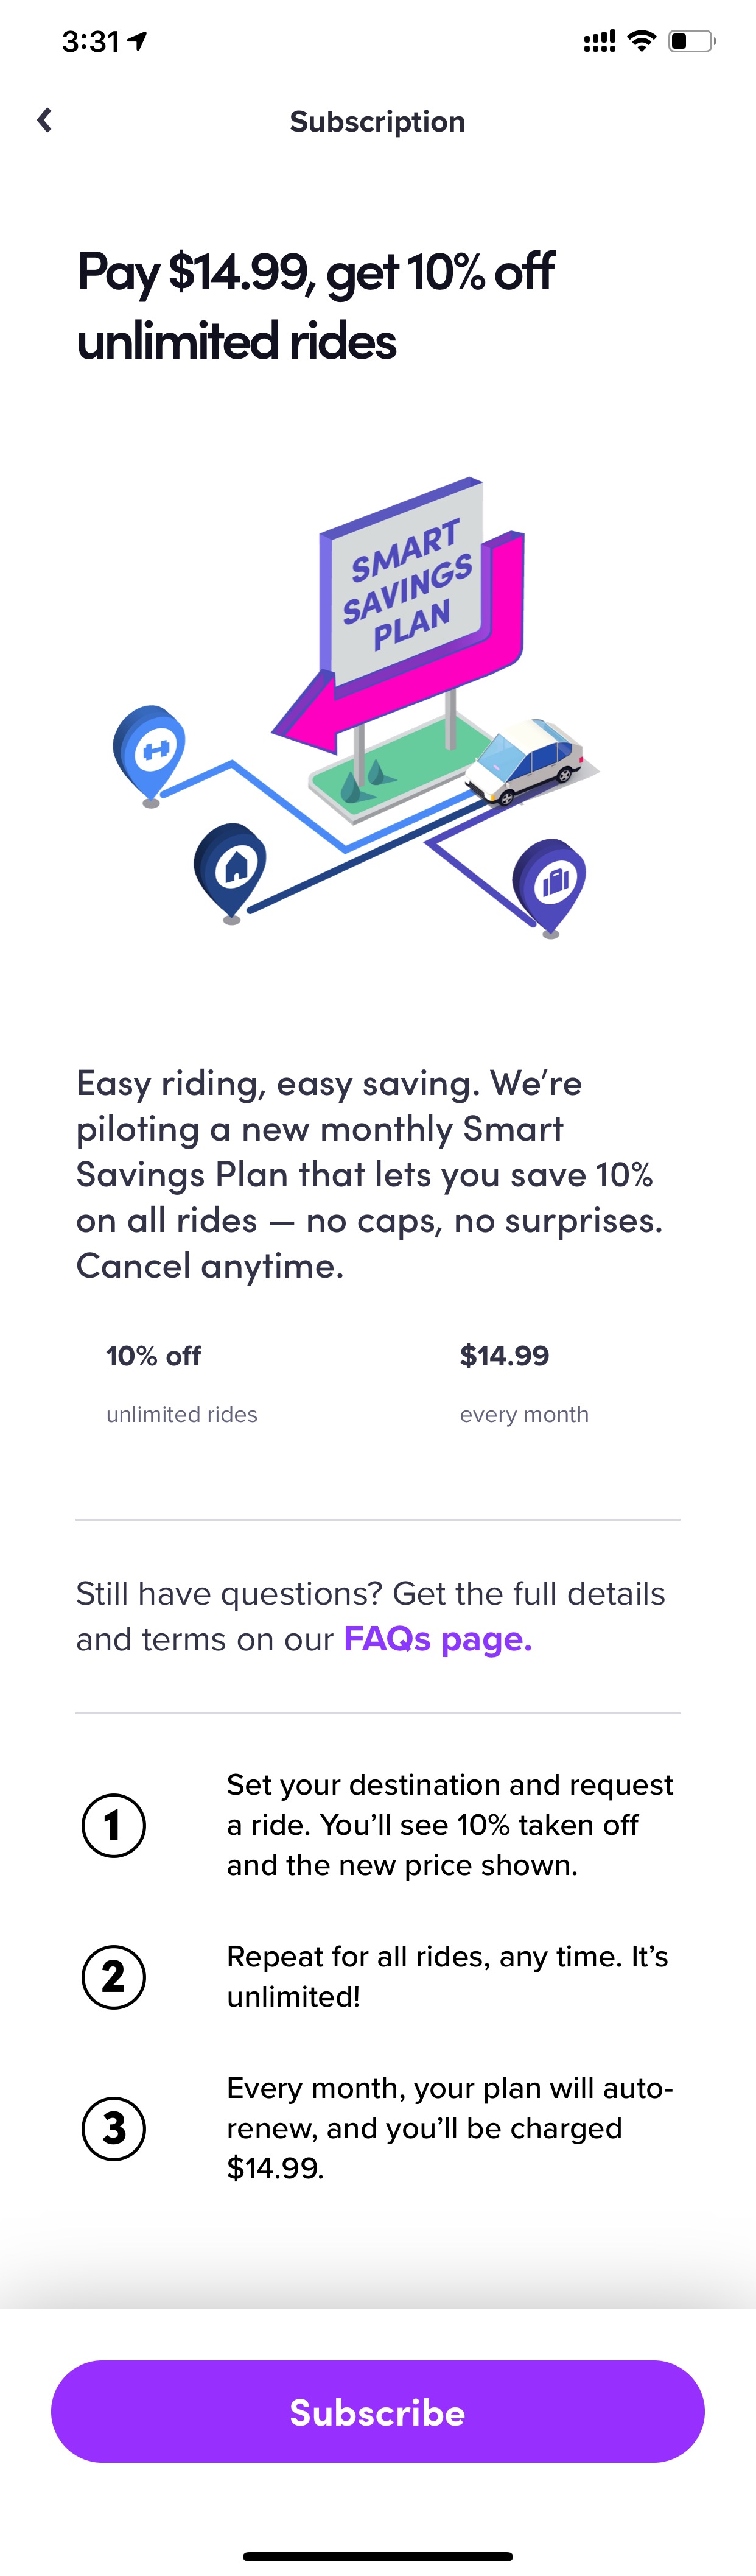This screenshot has width=756, height=2576.
Task: Tap the step 1 circled number
Action: (113, 1825)
